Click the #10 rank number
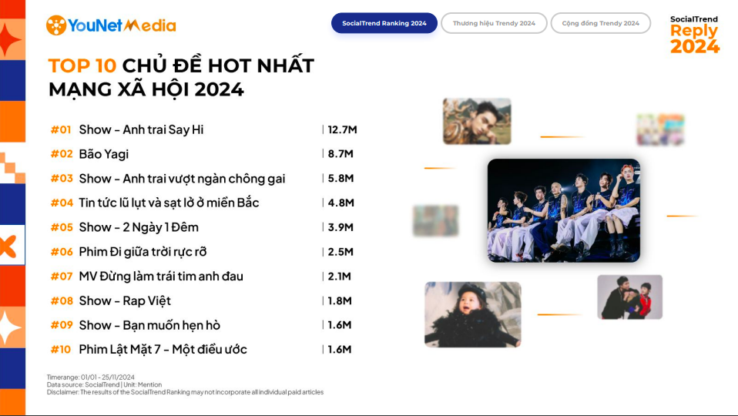The image size is (738, 416). pos(61,350)
